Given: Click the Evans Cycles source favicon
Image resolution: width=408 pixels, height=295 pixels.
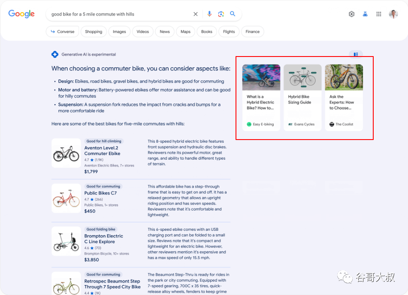Looking at the screenshot, I should [290, 124].
